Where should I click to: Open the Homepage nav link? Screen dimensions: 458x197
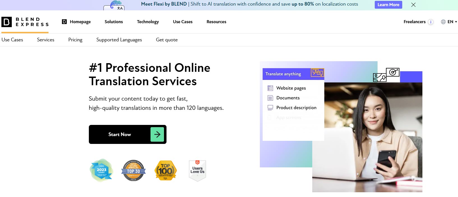pyautogui.click(x=80, y=22)
